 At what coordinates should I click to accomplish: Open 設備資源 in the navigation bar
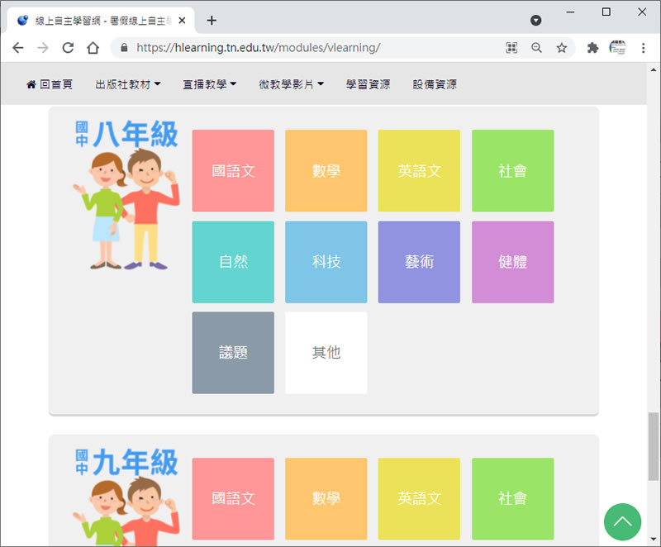point(435,84)
